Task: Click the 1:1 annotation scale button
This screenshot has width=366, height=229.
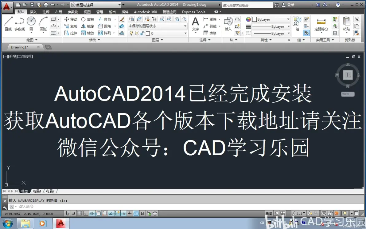Action: point(299,213)
